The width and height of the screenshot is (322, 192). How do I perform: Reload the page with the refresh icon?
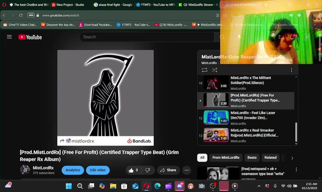[x=21, y=15]
